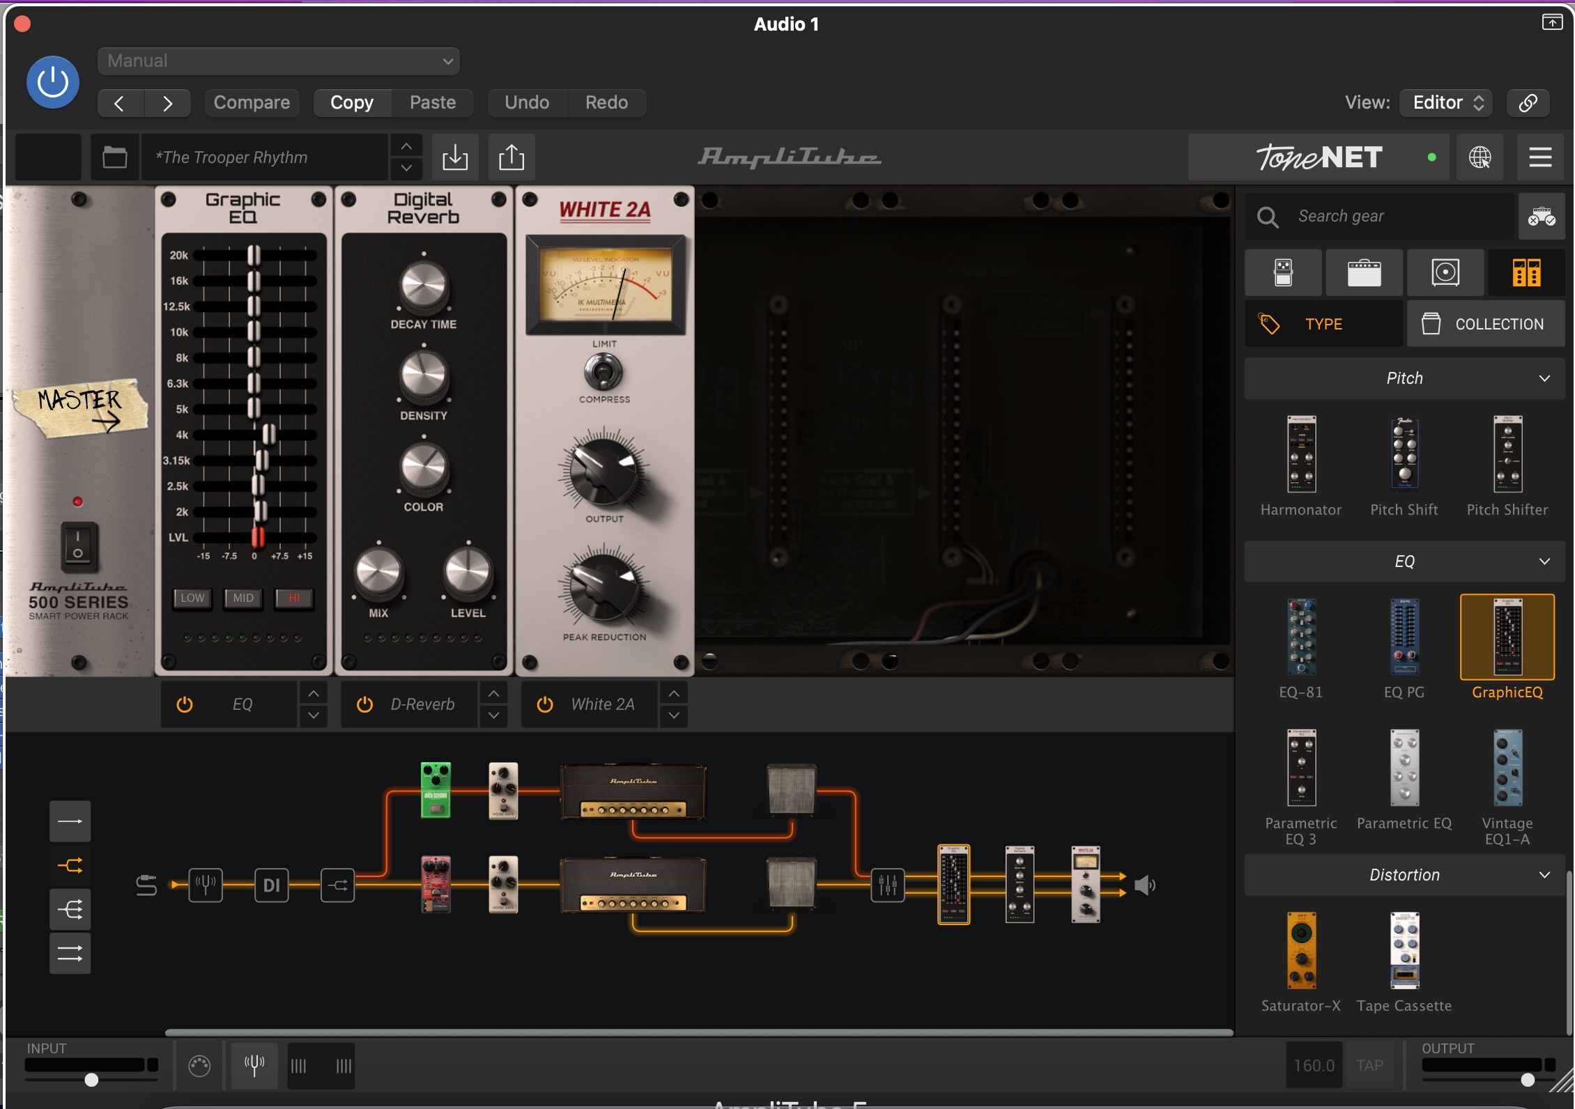Click the tuner block in signal chain

[206, 885]
